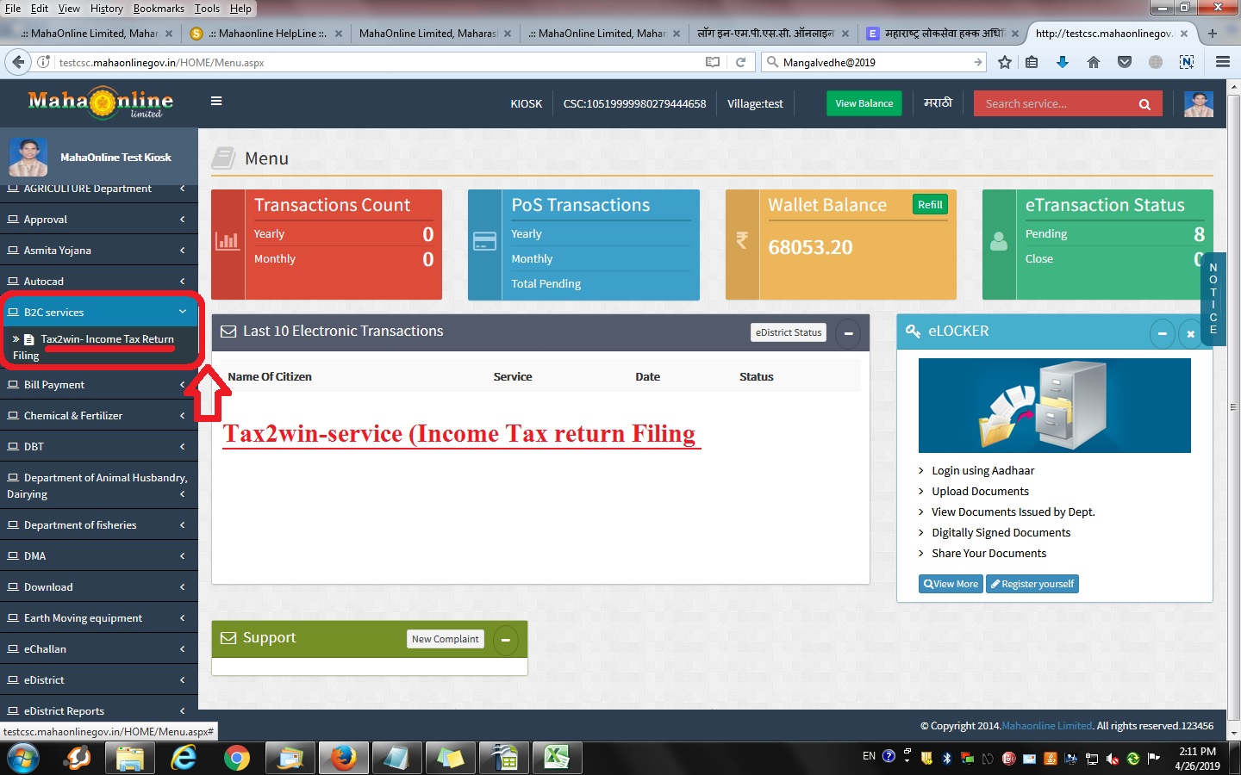
Task: Minimize the eLOCKER panel
Action: click(x=1162, y=333)
